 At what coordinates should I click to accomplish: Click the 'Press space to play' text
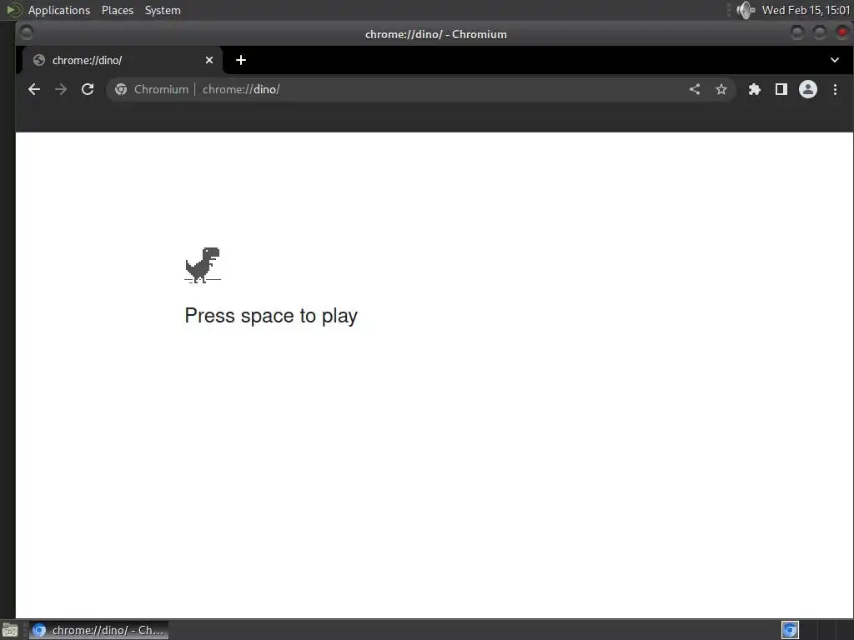(271, 316)
